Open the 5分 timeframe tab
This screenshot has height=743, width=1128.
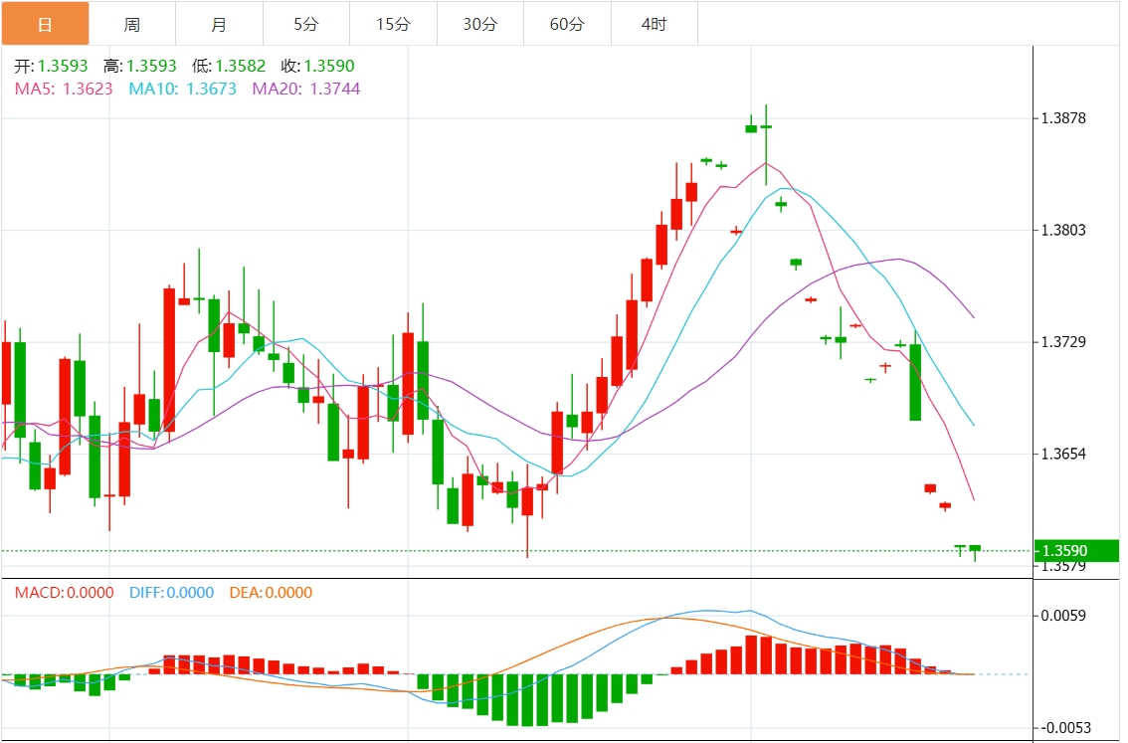[306, 24]
